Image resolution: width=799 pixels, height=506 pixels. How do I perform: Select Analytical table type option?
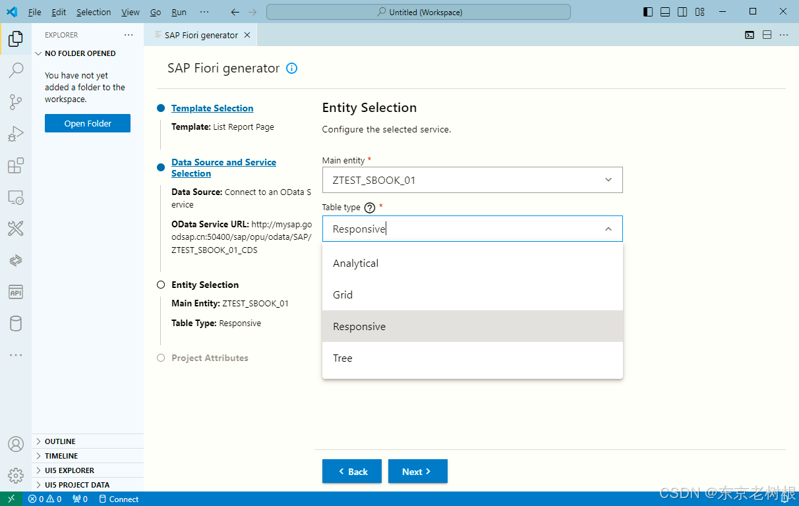472,263
